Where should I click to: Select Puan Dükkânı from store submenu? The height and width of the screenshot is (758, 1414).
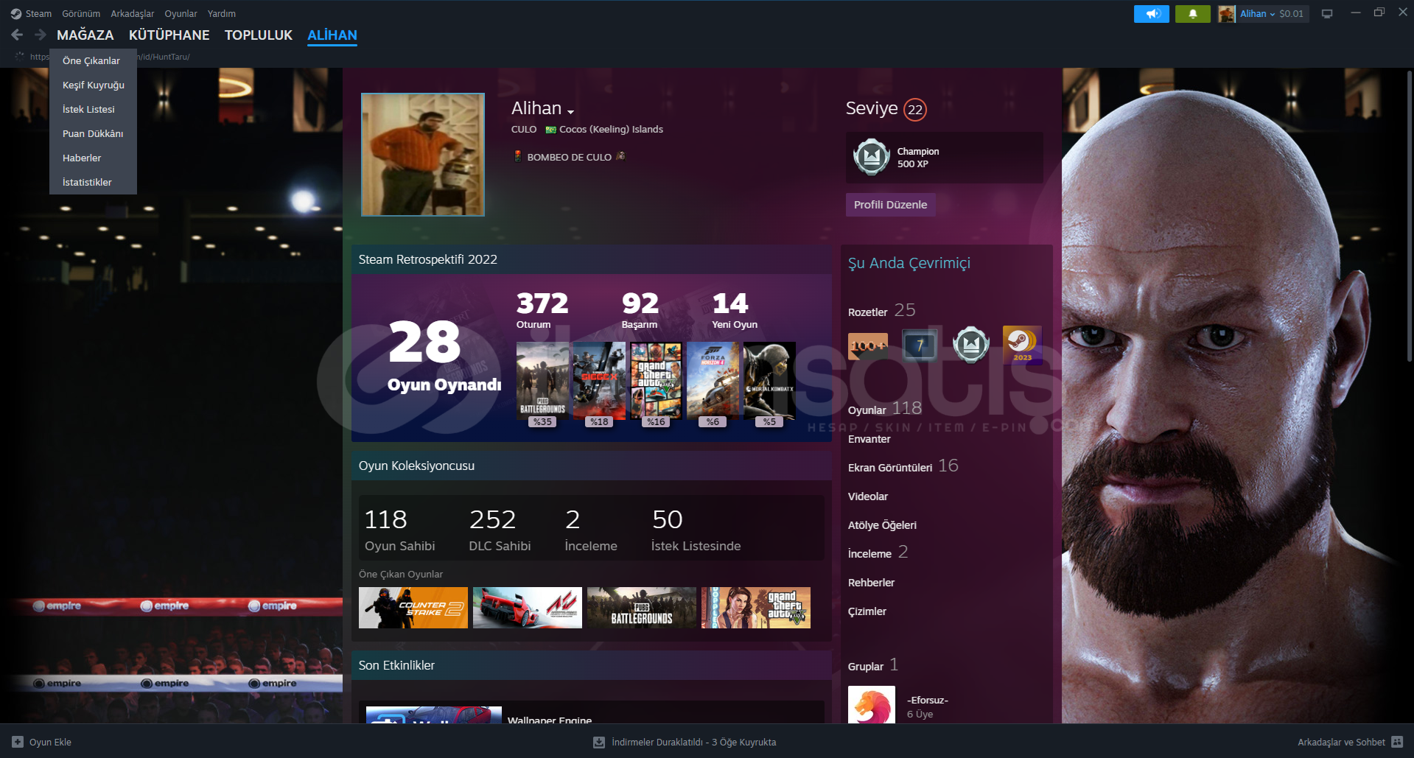(93, 133)
